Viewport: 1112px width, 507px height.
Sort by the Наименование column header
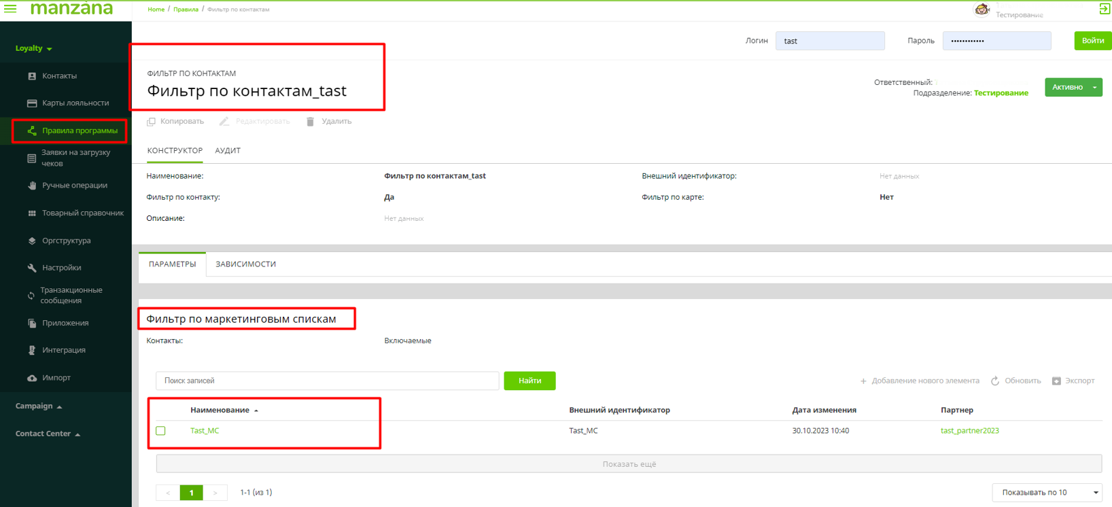tap(220, 410)
